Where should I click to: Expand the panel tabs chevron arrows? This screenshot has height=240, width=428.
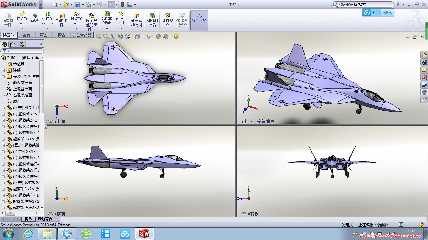pyautogui.click(x=41, y=44)
